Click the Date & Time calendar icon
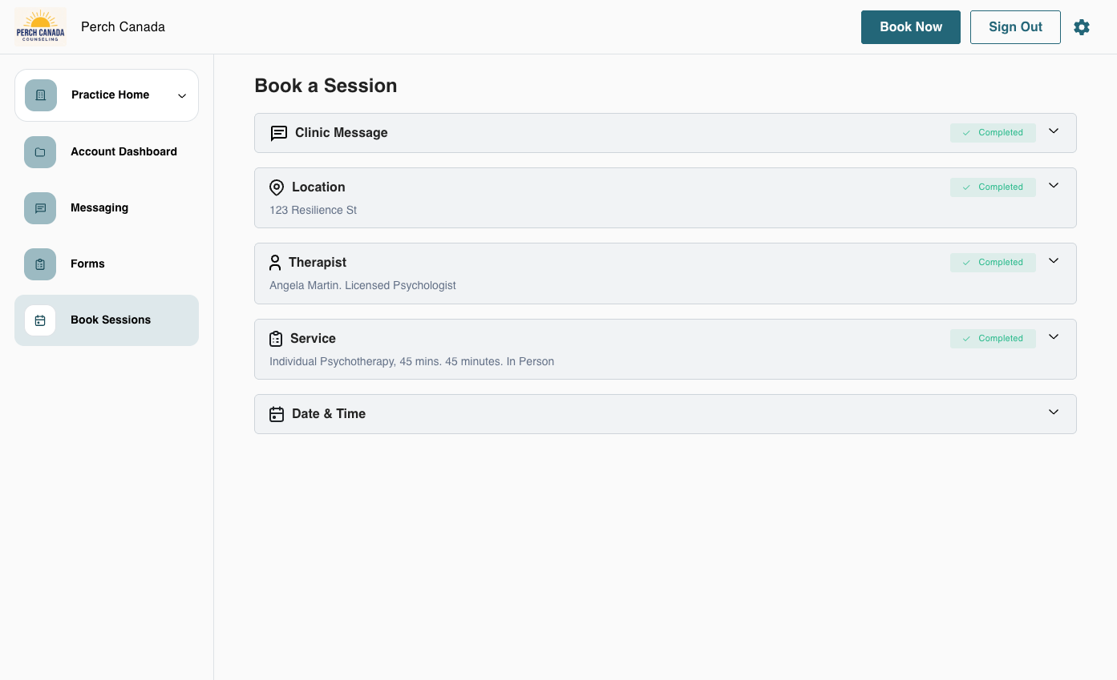The height and width of the screenshot is (680, 1117). pyautogui.click(x=277, y=414)
